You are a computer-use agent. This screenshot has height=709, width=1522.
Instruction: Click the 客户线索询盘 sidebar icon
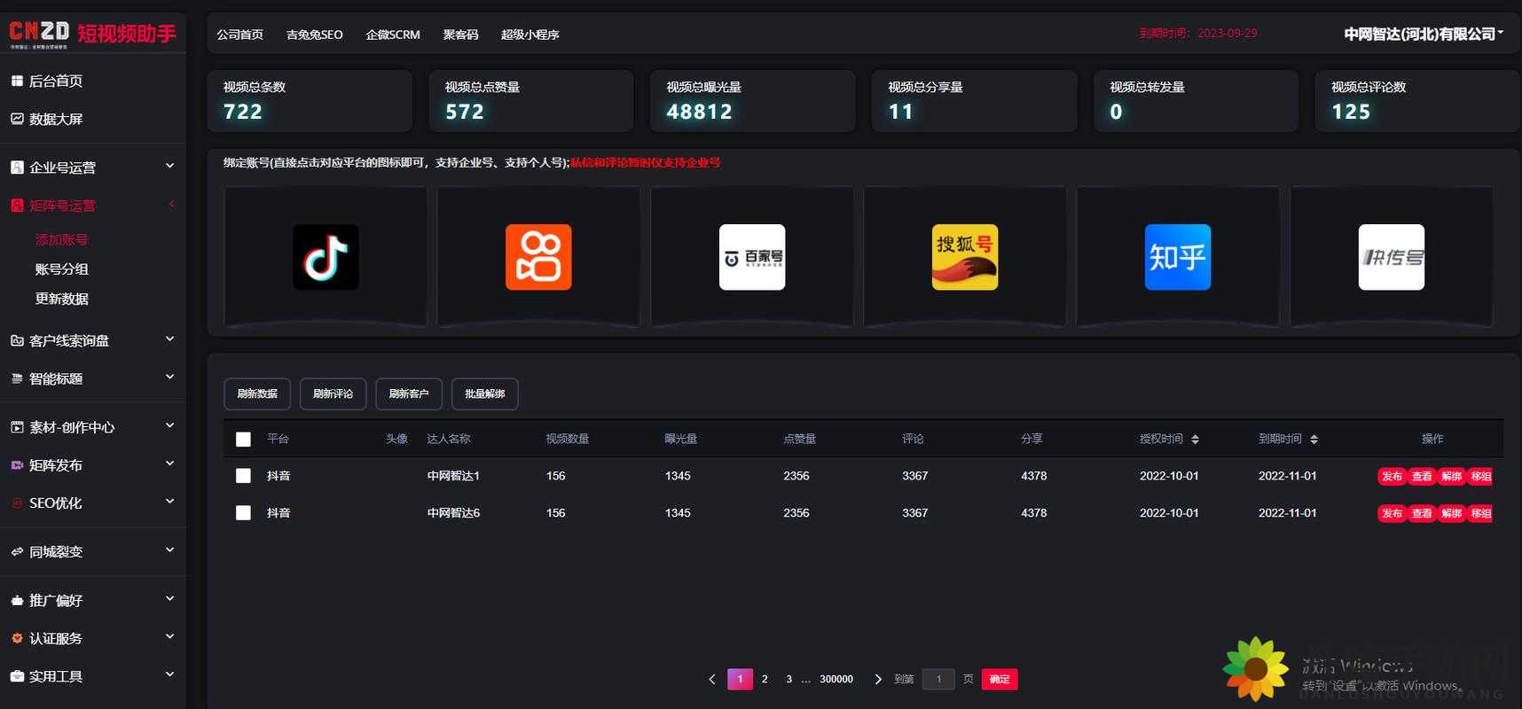17,340
